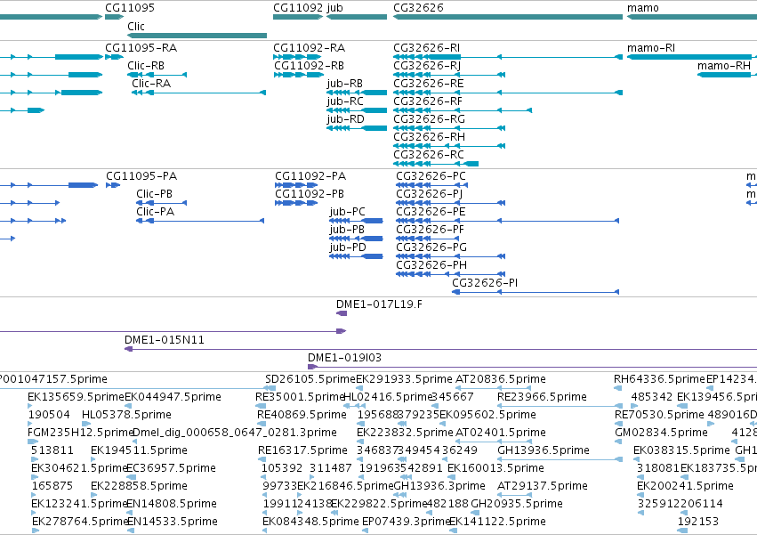Open the mamo-RI transcript
Viewport: 757px width, 535px height.
[651, 48]
